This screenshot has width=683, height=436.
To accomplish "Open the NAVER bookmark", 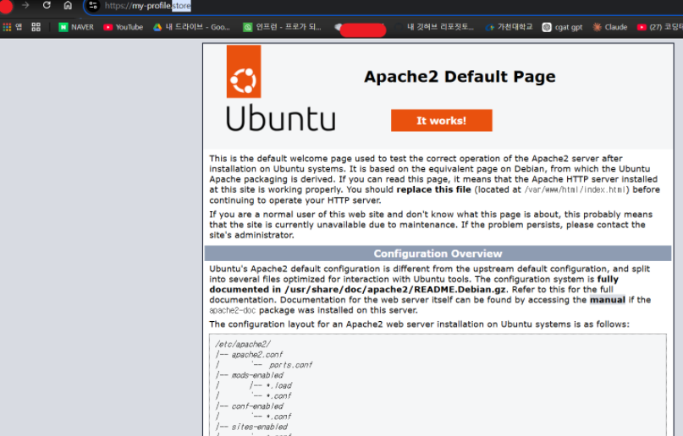I will coord(76,27).
